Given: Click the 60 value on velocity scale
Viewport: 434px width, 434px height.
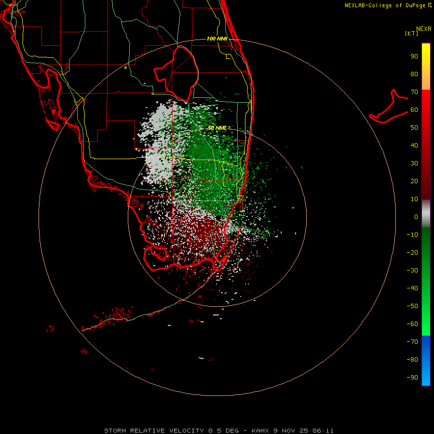Looking at the screenshot, I should pyautogui.click(x=414, y=110).
